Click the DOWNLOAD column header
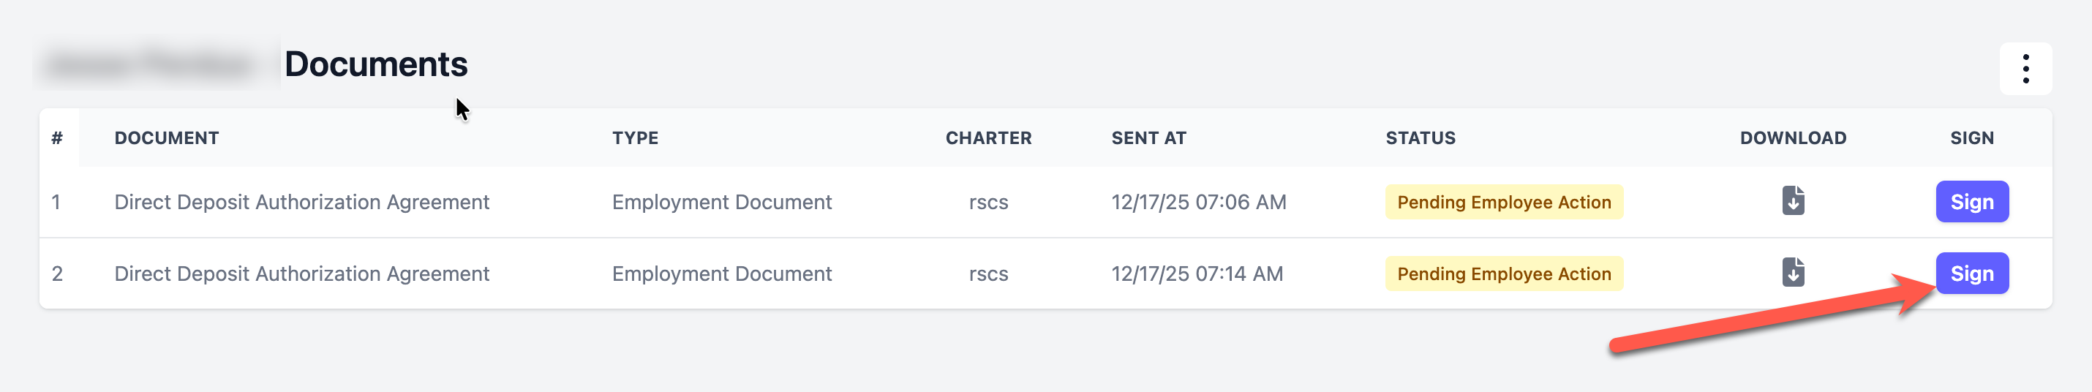Viewport: 2092px width, 392px height. tap(1792, 138)
